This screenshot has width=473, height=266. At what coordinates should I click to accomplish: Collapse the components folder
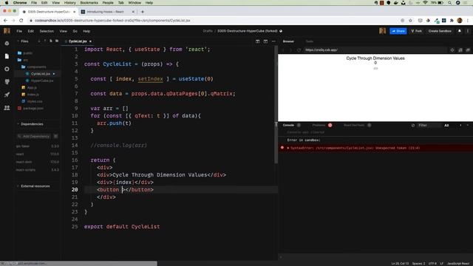coord(34,67)
